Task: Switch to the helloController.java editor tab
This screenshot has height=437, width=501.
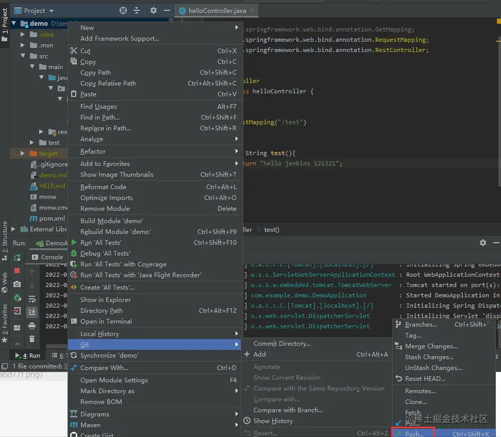Action: coord(217,11)
